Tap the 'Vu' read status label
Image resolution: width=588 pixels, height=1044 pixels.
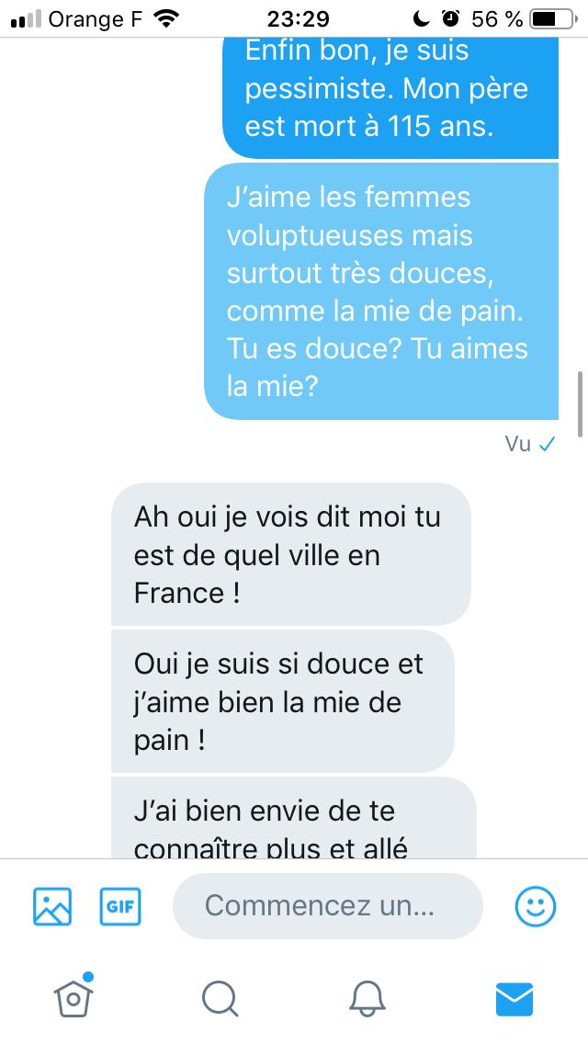click(518, 444)
